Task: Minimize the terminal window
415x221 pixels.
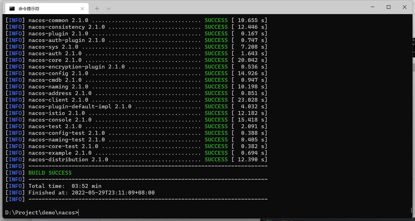Action: coord(373,7)
